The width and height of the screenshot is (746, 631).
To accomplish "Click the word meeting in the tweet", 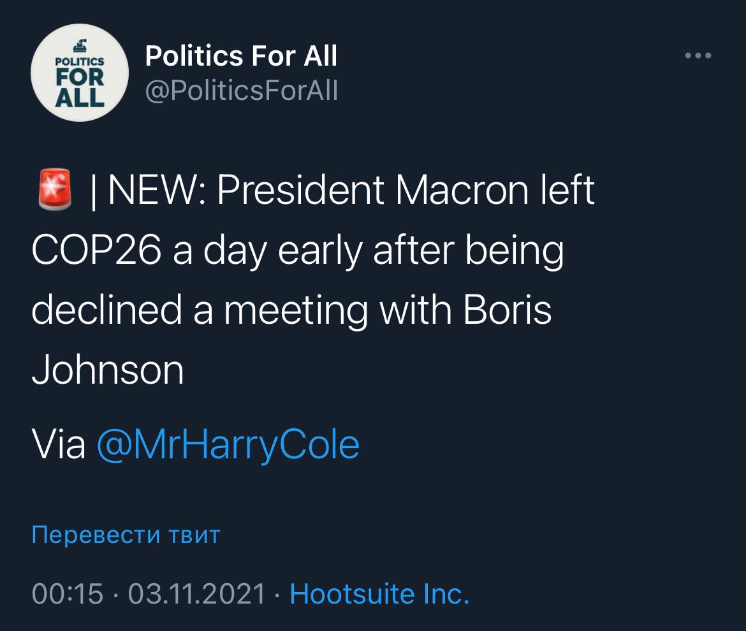I will pos(296,310).
